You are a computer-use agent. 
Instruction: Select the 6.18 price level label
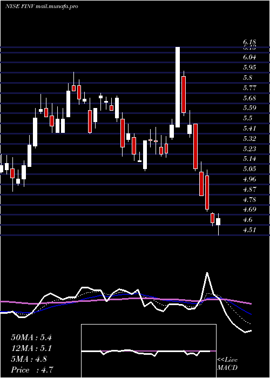coord(249,43)
